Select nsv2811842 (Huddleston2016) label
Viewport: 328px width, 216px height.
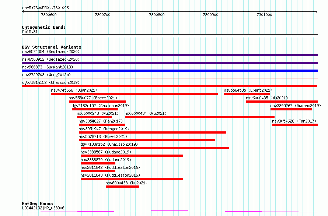(110, 167)
